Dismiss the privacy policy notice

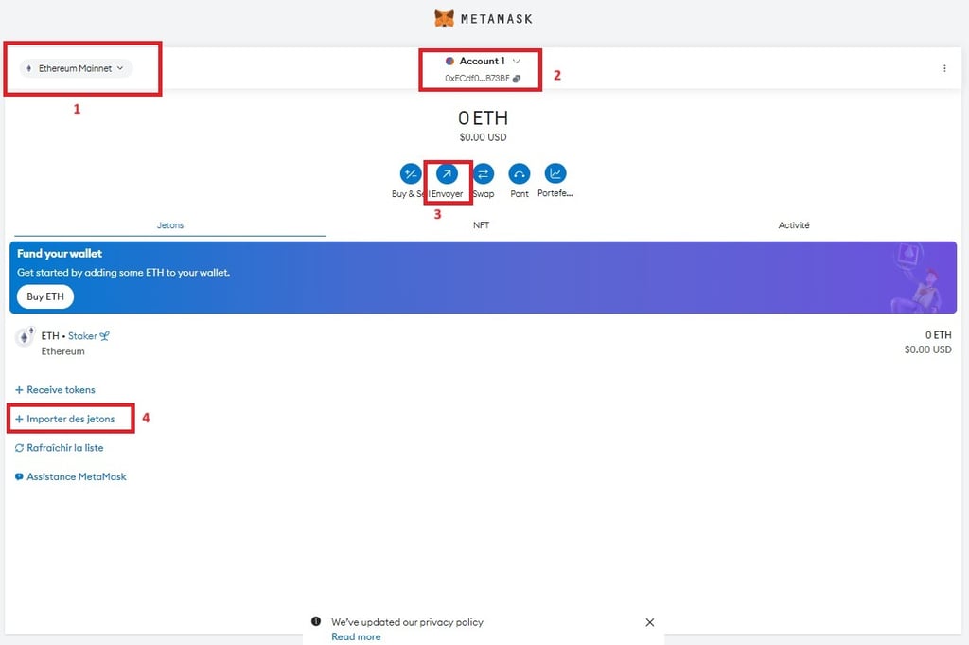pos(649,622)
